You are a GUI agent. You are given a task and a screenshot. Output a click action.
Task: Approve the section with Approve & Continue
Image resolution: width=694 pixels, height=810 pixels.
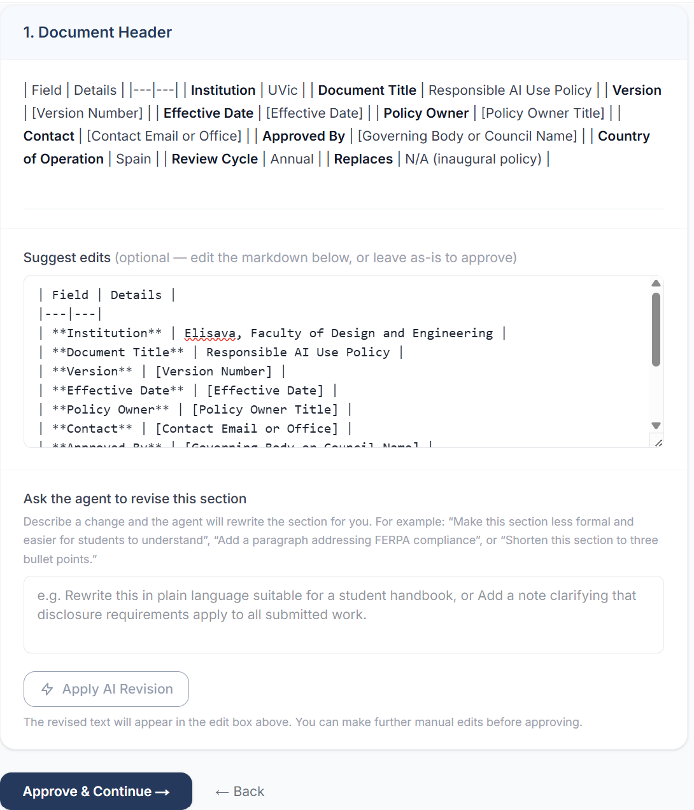point(96,792)
